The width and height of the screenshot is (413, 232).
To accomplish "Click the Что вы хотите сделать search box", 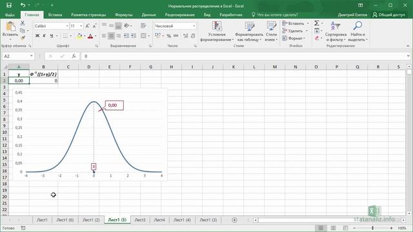I will 275,15.
